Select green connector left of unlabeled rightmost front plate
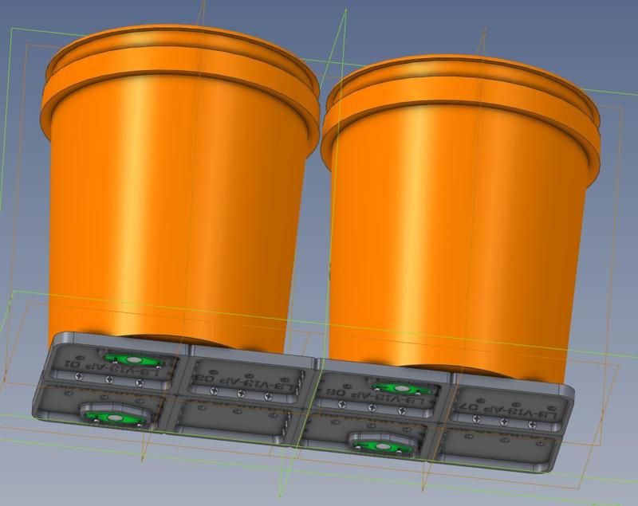The image size is (638, 506). pyautogui.click(x=382, y=446)
